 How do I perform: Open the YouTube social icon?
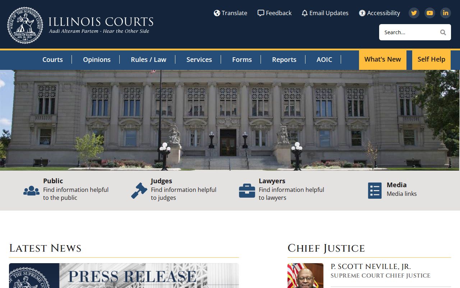click(430, 13)
